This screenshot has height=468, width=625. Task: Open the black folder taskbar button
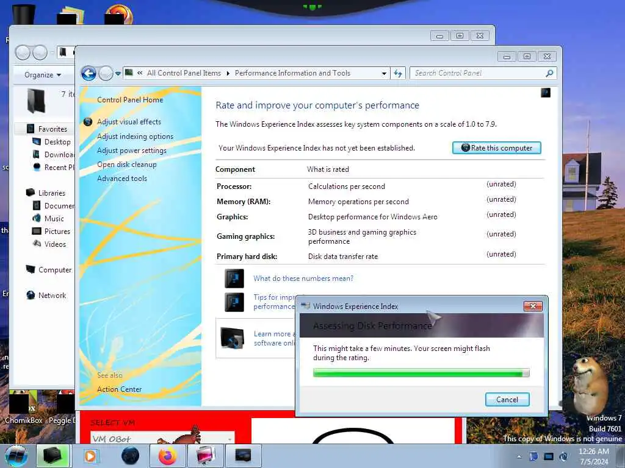coord(53,456)
